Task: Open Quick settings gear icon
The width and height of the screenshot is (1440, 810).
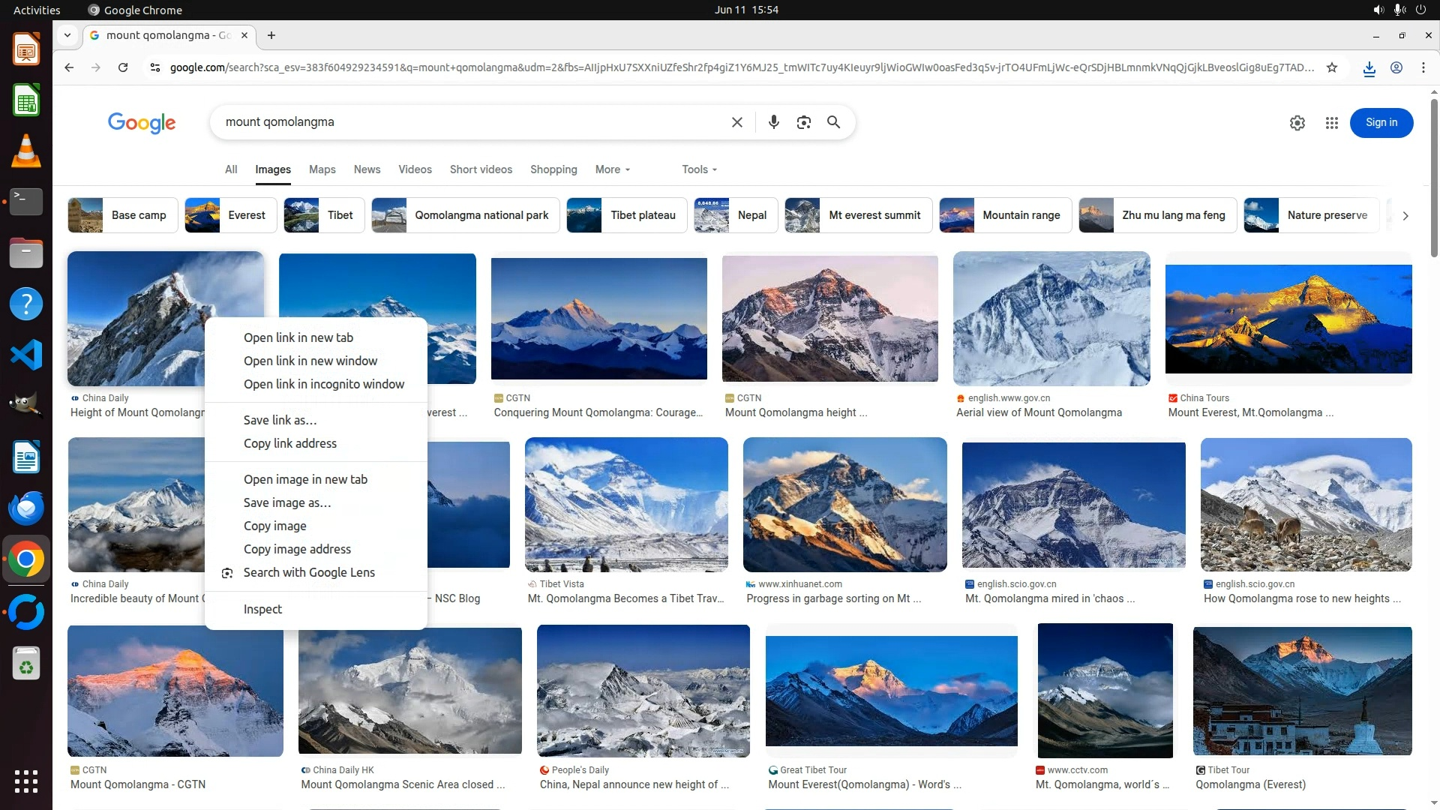Action: [1297, 123]
